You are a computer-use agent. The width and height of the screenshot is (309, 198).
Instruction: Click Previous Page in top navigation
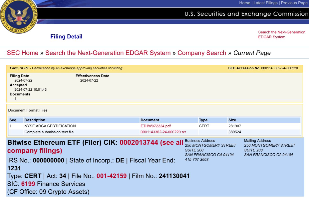(x=294, y=3)
